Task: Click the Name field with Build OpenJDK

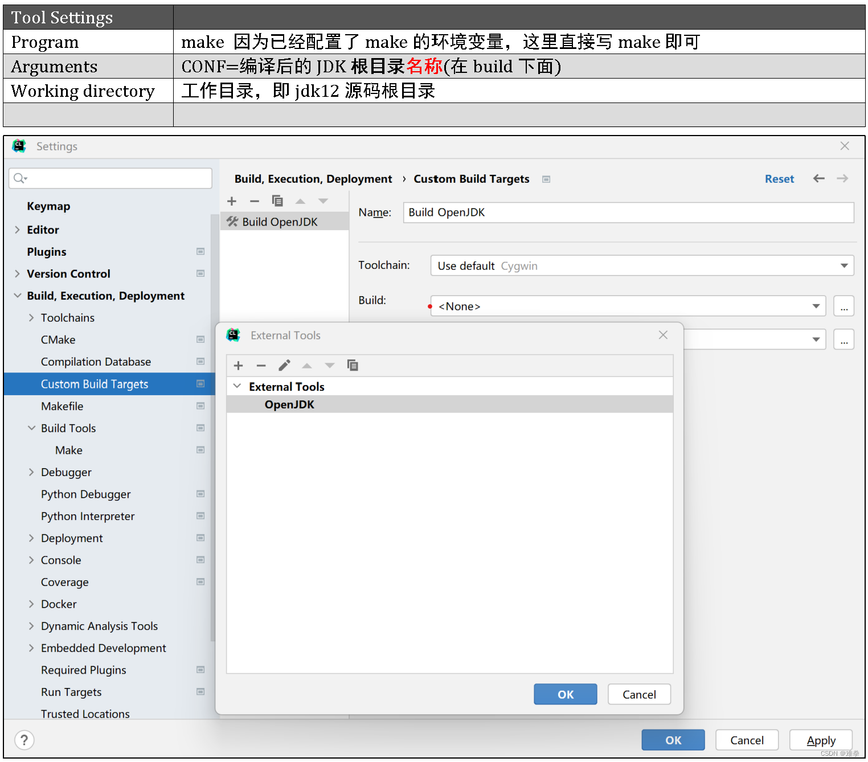Action: [x=629, y=212]
